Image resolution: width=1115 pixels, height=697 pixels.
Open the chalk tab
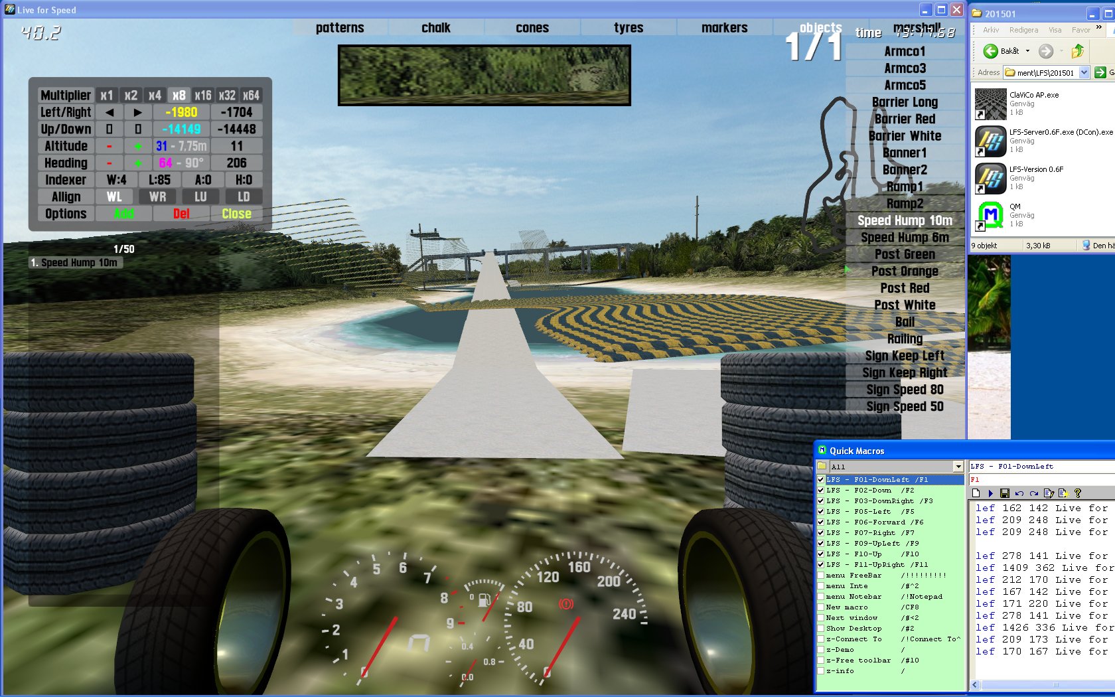pos(436,27)
